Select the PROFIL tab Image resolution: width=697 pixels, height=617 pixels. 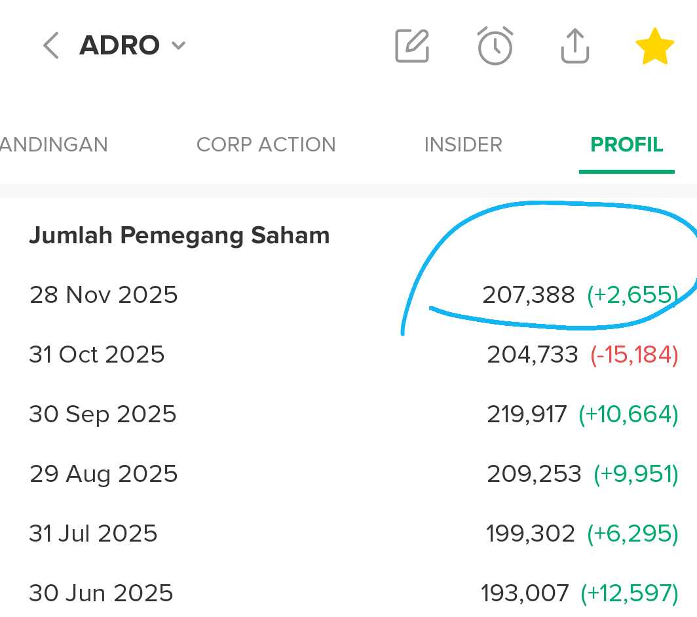coord(627,144)
